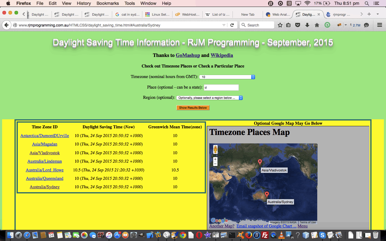Expand the Region optional select box
This screenshot has height=241, width=386.
209,98
